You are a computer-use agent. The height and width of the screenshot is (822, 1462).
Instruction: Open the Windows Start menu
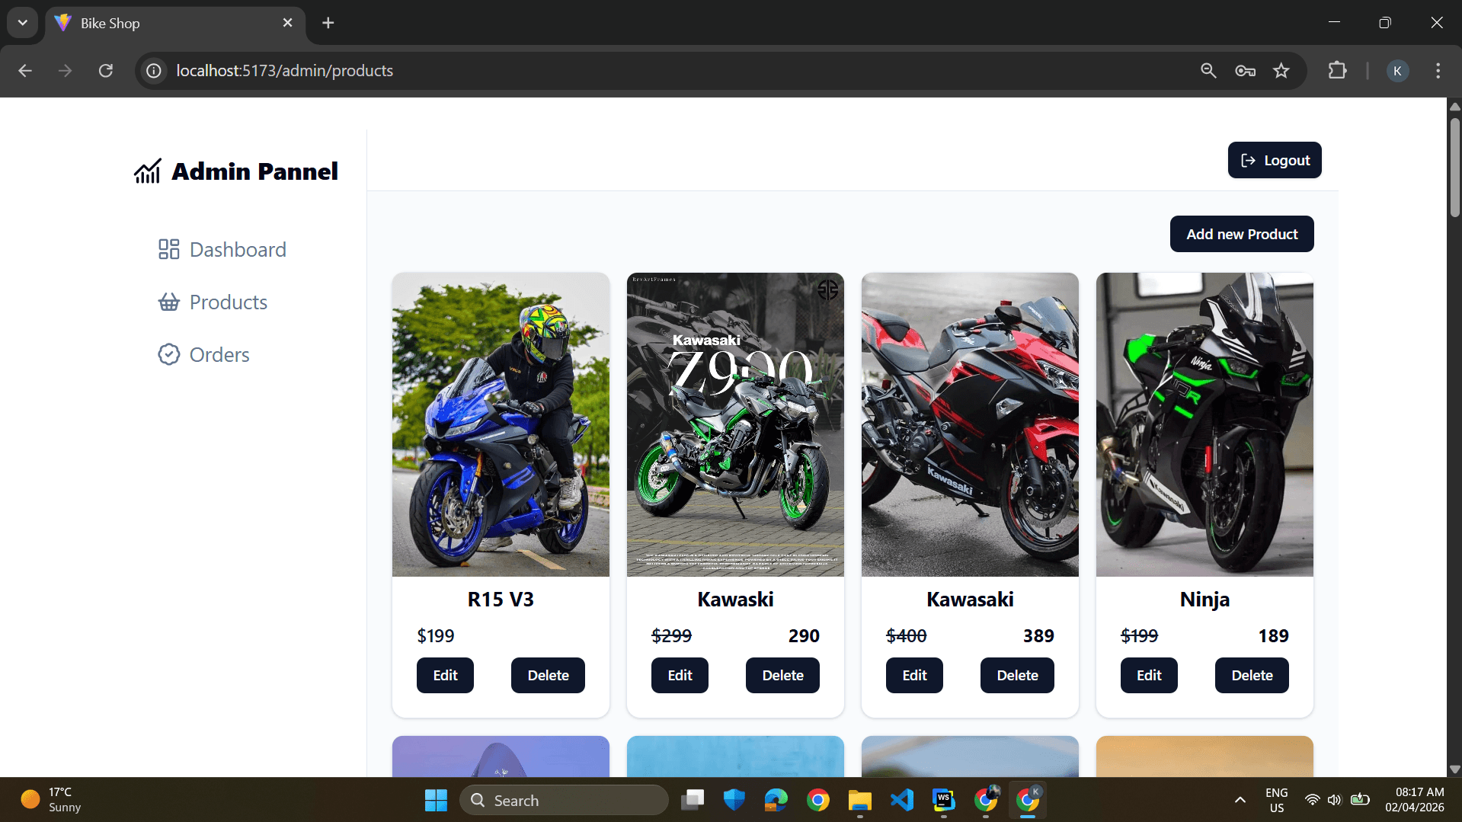pos(436,800)
